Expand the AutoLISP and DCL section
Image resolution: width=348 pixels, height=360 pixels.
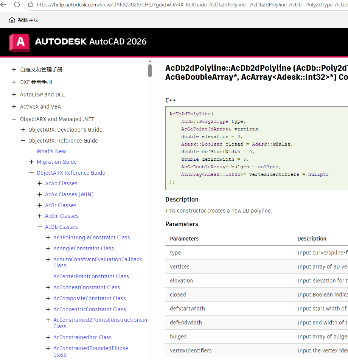(x=14, y=95)
